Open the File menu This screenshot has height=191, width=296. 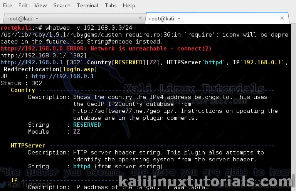point(7,5)
